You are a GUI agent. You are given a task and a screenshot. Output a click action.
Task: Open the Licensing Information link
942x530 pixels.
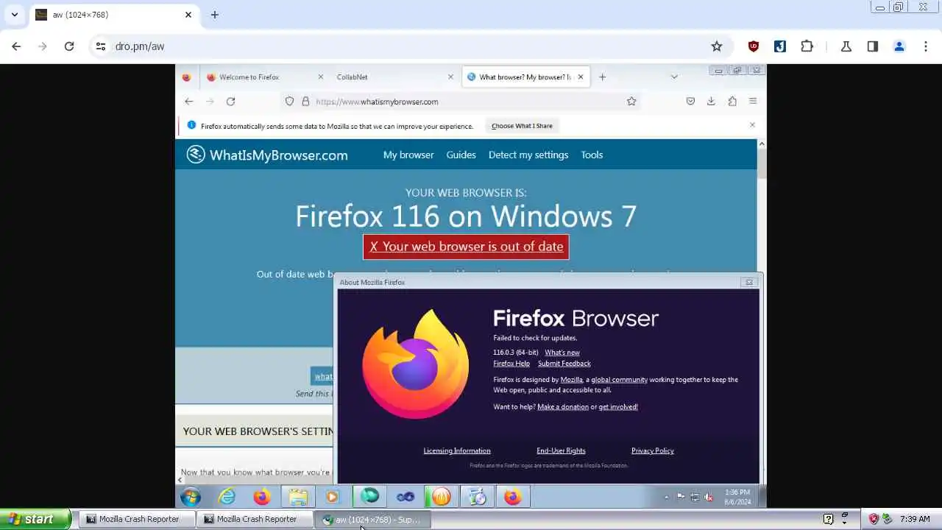(457, 451)
